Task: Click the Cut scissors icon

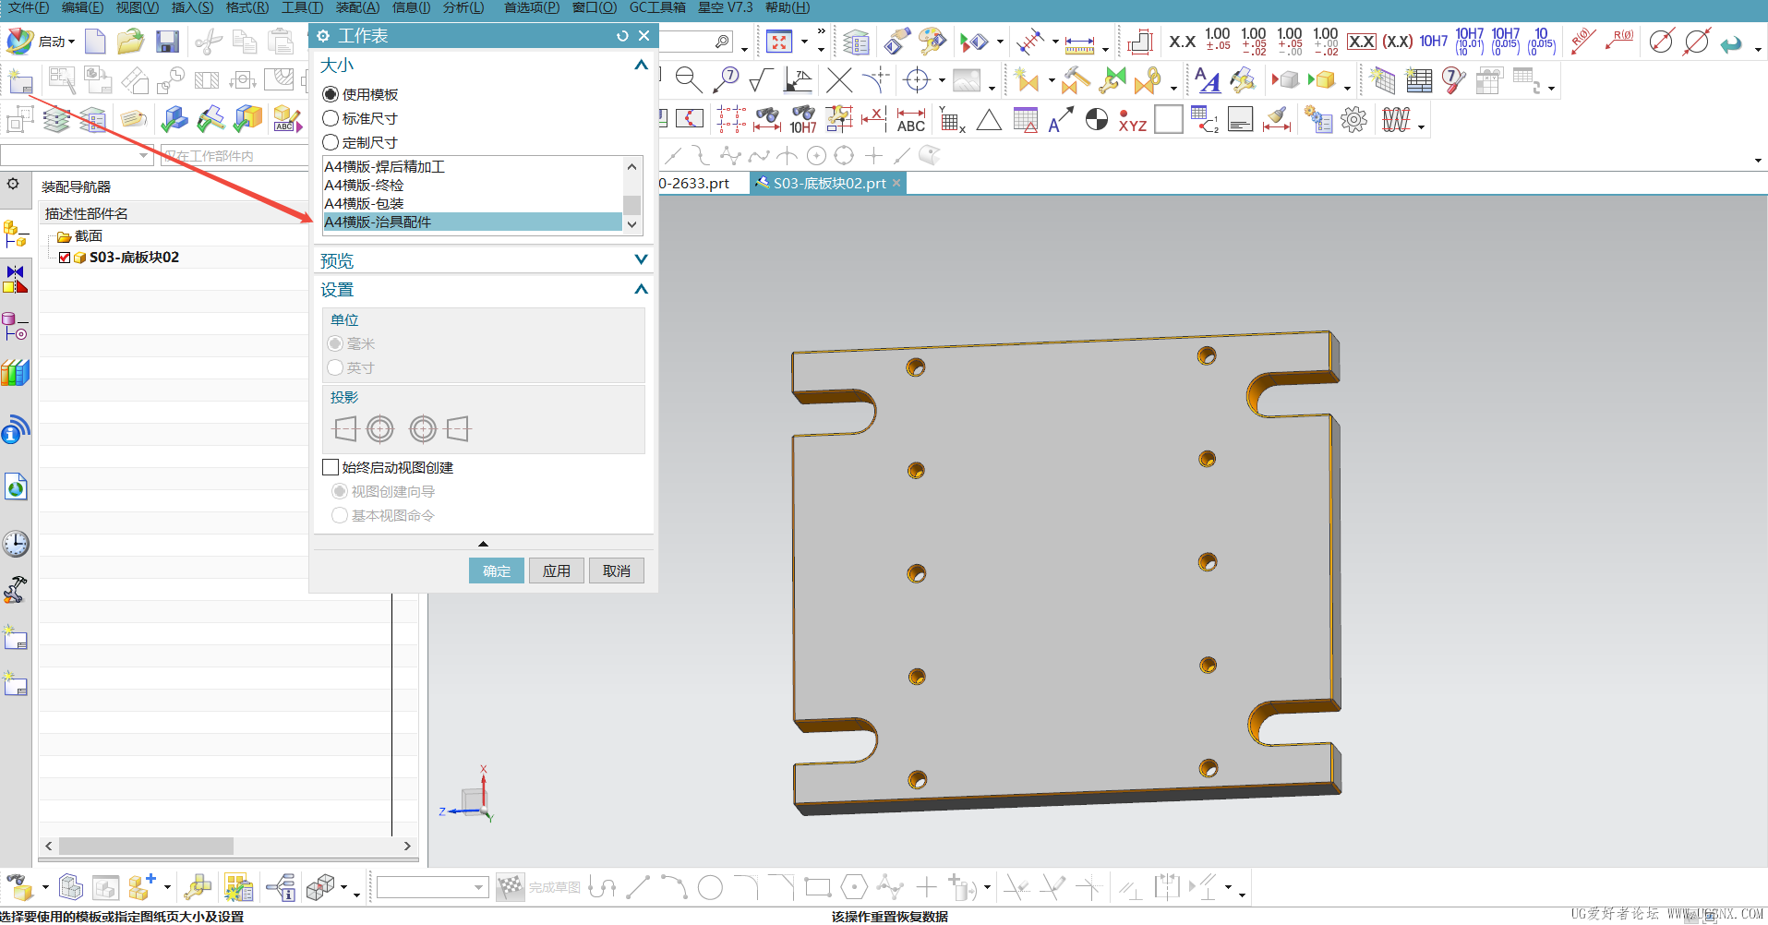Action: [x=208, y=42]
